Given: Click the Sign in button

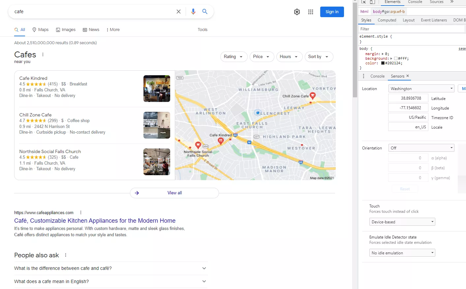Looking at the screenshot, I should click(332, 12).
